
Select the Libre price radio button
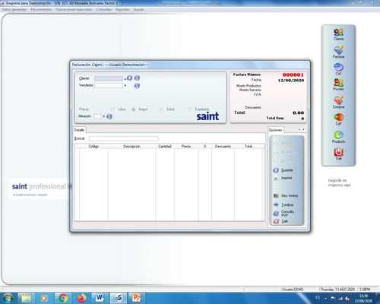coord(112,109)
